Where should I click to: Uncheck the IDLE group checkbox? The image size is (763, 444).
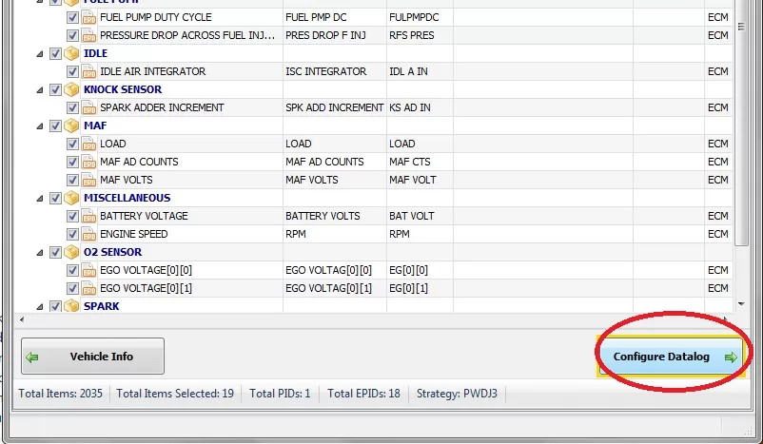click(x=55, y=53)
